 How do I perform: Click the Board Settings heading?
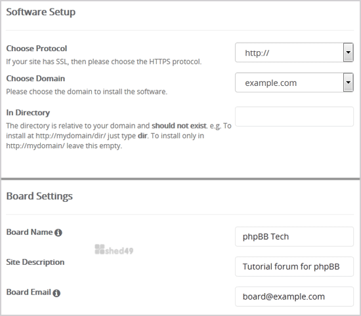[39, 196]
